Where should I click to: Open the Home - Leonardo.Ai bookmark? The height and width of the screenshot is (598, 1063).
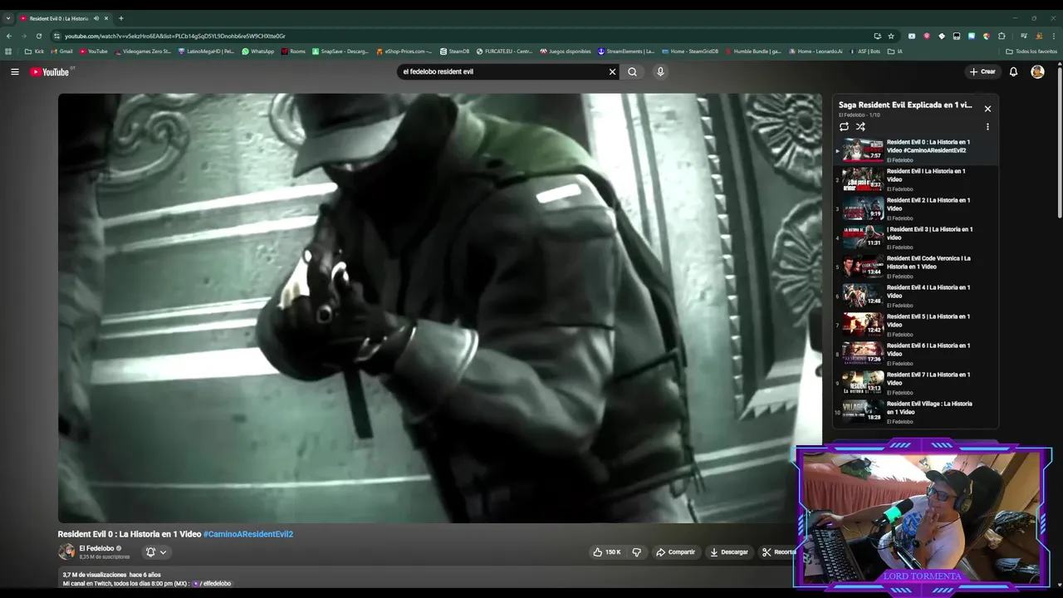pos(816,51)
